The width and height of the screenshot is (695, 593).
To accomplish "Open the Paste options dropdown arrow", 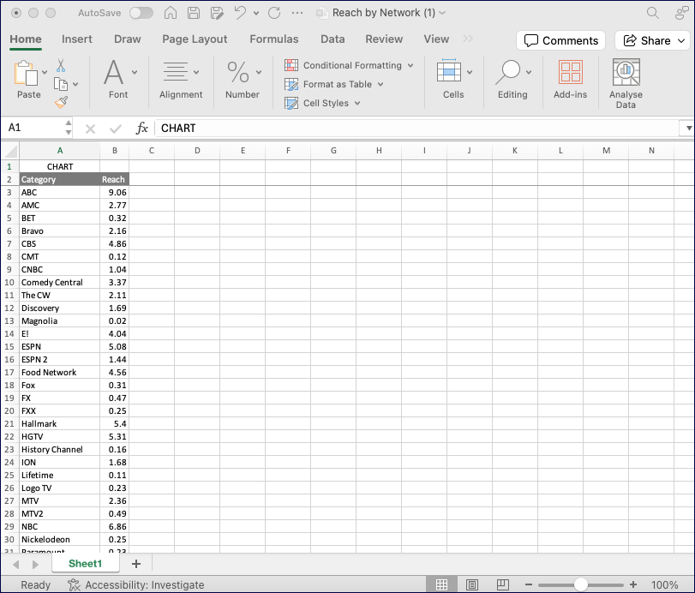I will pyautogui.click(x=45, y=72).
